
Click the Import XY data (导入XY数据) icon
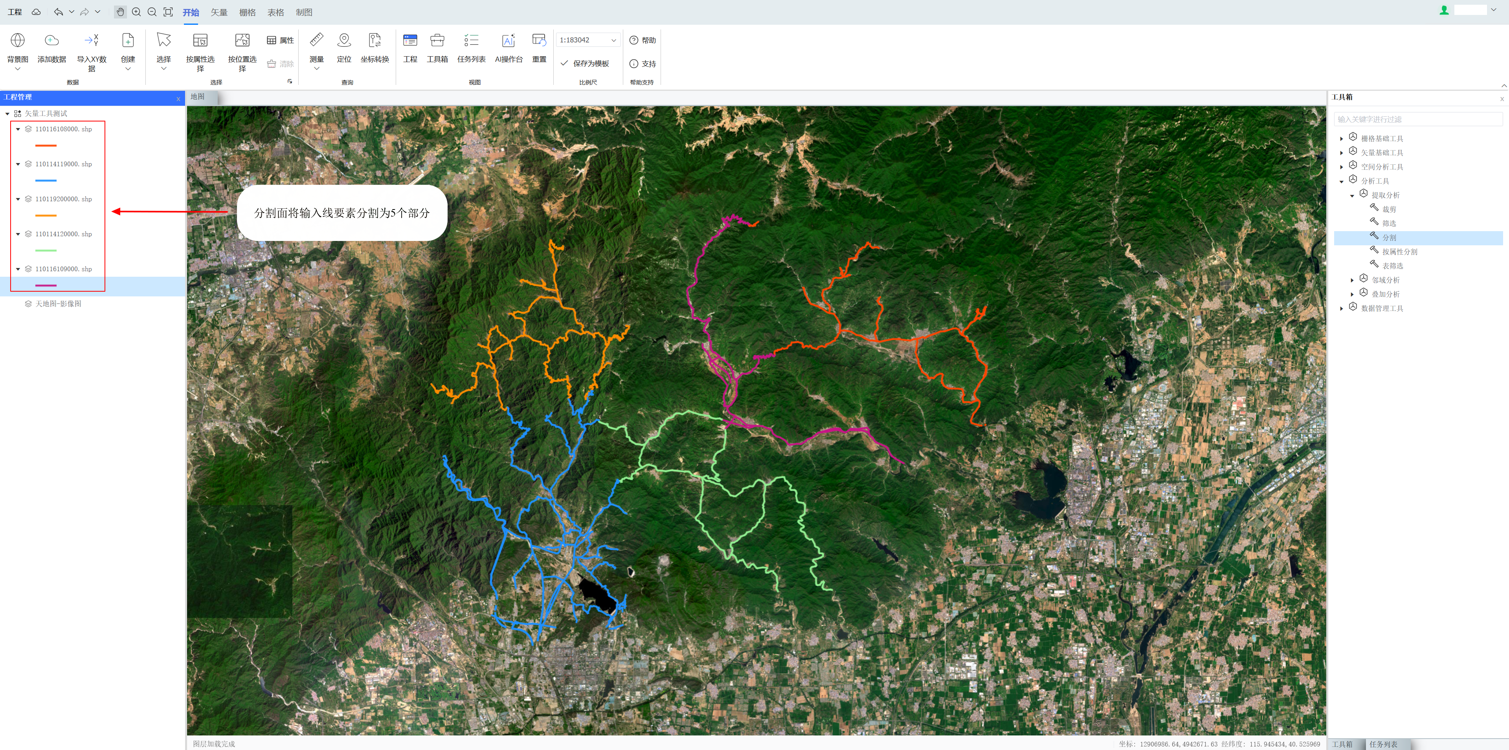tap(92, 40)
